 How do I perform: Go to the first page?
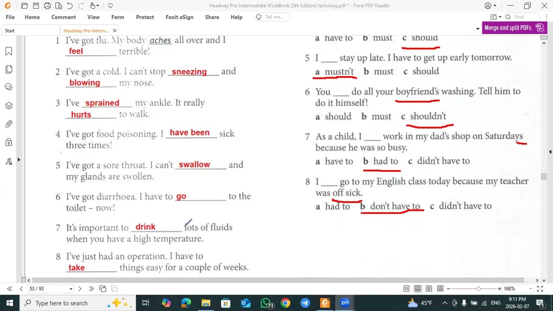[10, 289]
